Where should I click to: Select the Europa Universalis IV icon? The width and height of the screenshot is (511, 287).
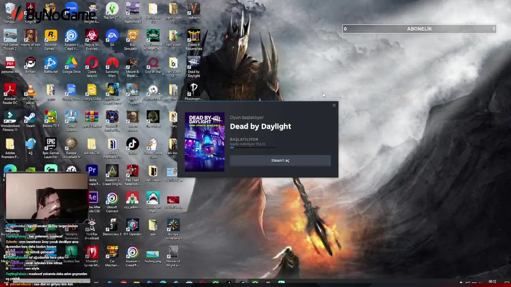click(x=71, y=149)
